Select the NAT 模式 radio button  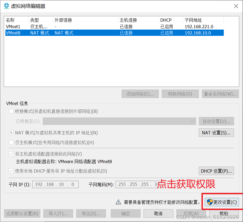[x=11, y=133]
